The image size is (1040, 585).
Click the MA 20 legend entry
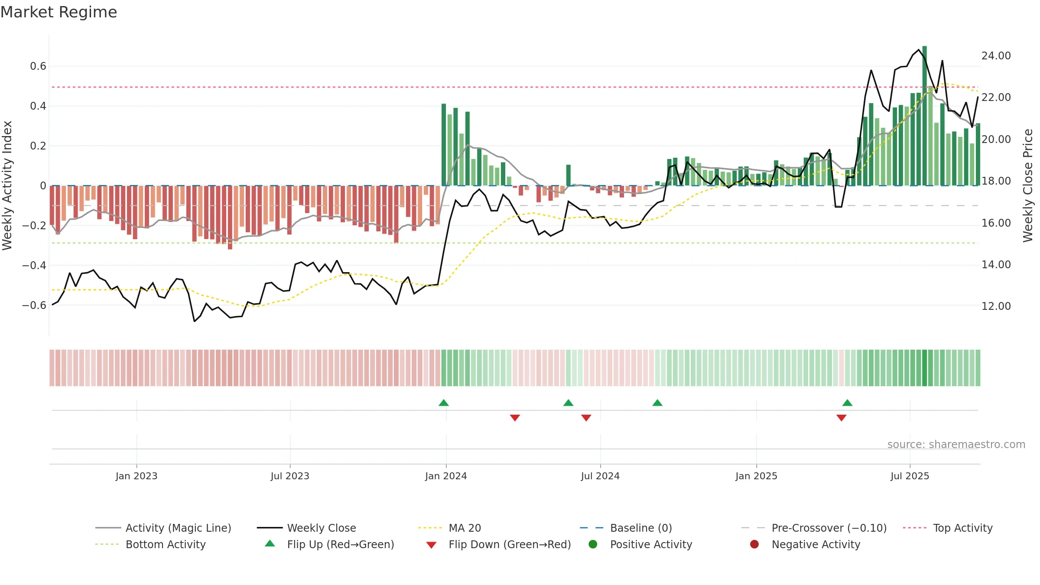tap(449, 528)
